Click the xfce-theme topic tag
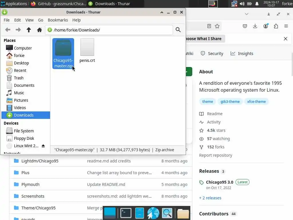The height and width of the screenshot is (220, 293). coord(256,102)
